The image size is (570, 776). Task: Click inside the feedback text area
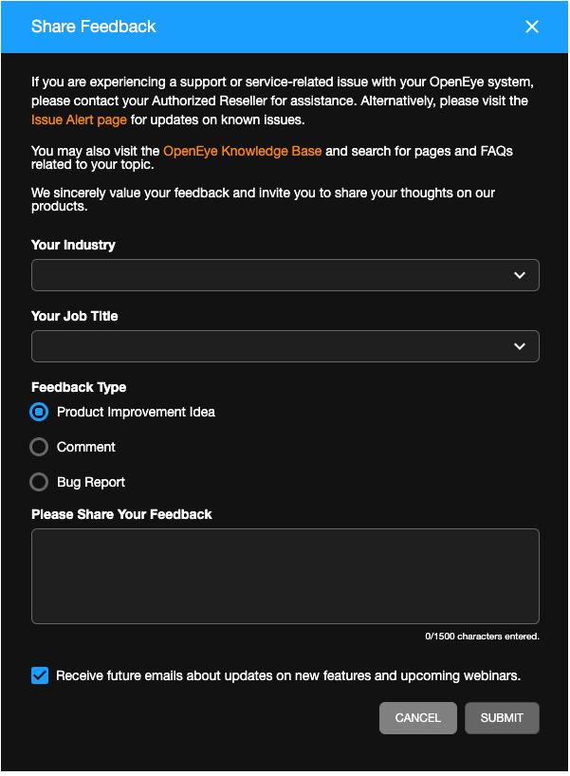285,577
